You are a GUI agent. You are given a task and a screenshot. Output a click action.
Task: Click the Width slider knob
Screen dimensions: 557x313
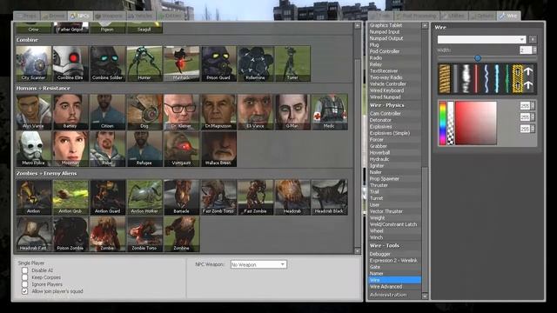tap(478, 58)
